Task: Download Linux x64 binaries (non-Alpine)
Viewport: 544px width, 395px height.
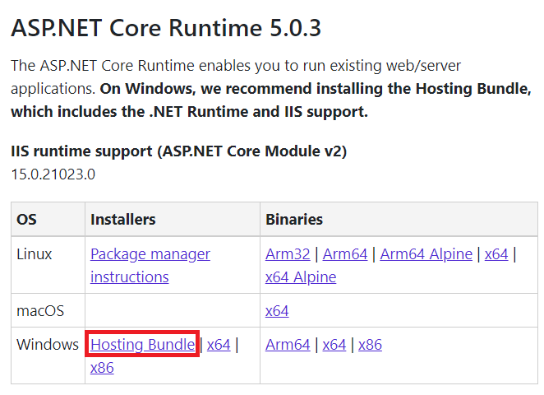Action: pyautogui.click(x=496, y=254)
